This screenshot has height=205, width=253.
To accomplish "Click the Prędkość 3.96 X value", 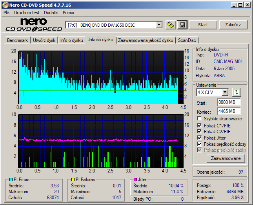I will click(238, 198).
